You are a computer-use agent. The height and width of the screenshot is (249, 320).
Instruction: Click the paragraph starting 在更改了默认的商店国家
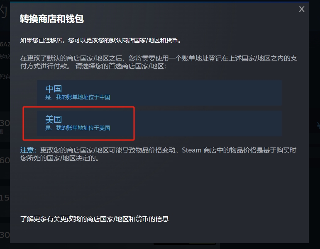click(x=159, y=62)
